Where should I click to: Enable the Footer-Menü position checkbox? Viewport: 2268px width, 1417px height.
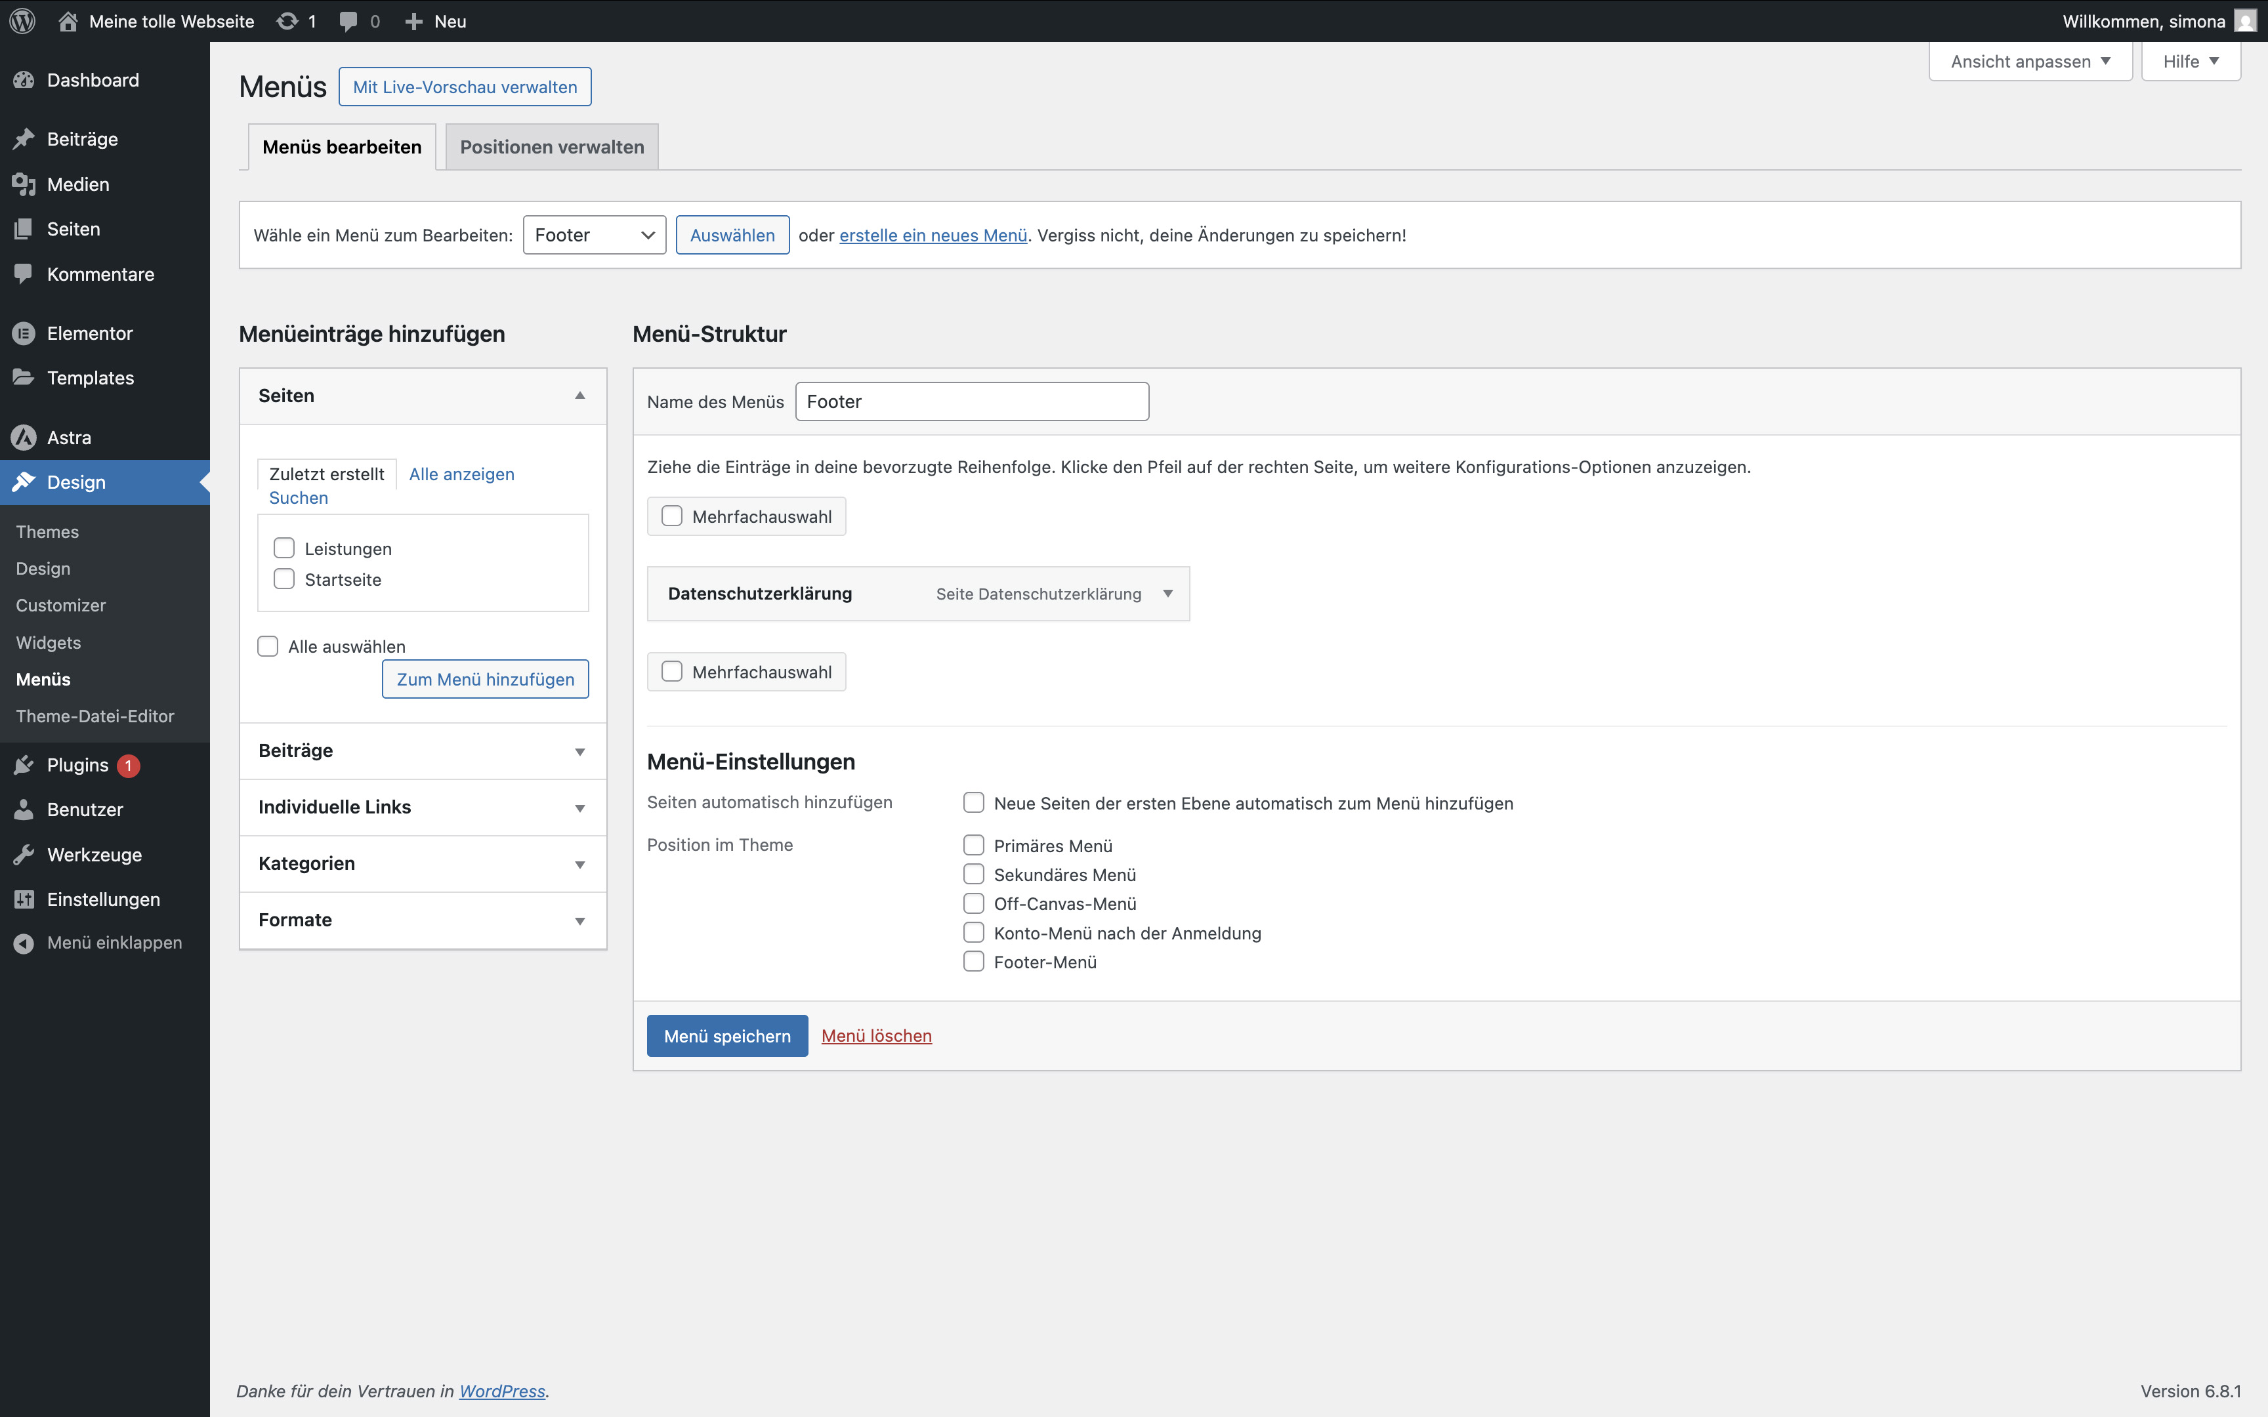tap(974, 962)
